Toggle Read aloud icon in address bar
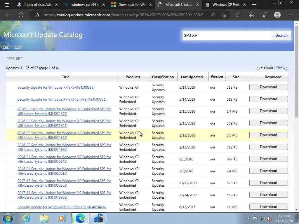The height and width of the screenshot is (224, 299). (x=213, y=15)
